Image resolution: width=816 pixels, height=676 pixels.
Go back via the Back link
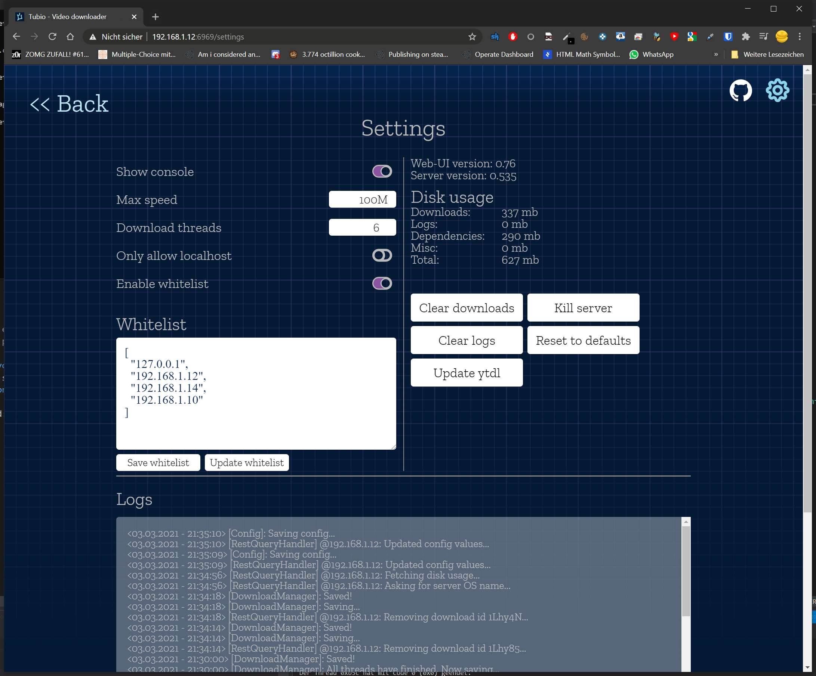click(x=69, y=104)
